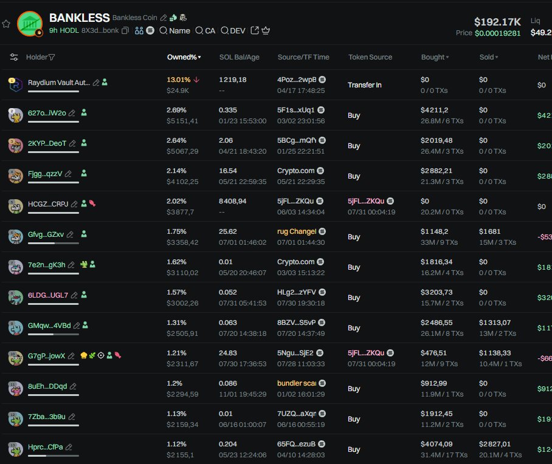Open source 7UZQ...aXqn
The width and height of the screenshot is (552, 464).
[x=297, y=414]
